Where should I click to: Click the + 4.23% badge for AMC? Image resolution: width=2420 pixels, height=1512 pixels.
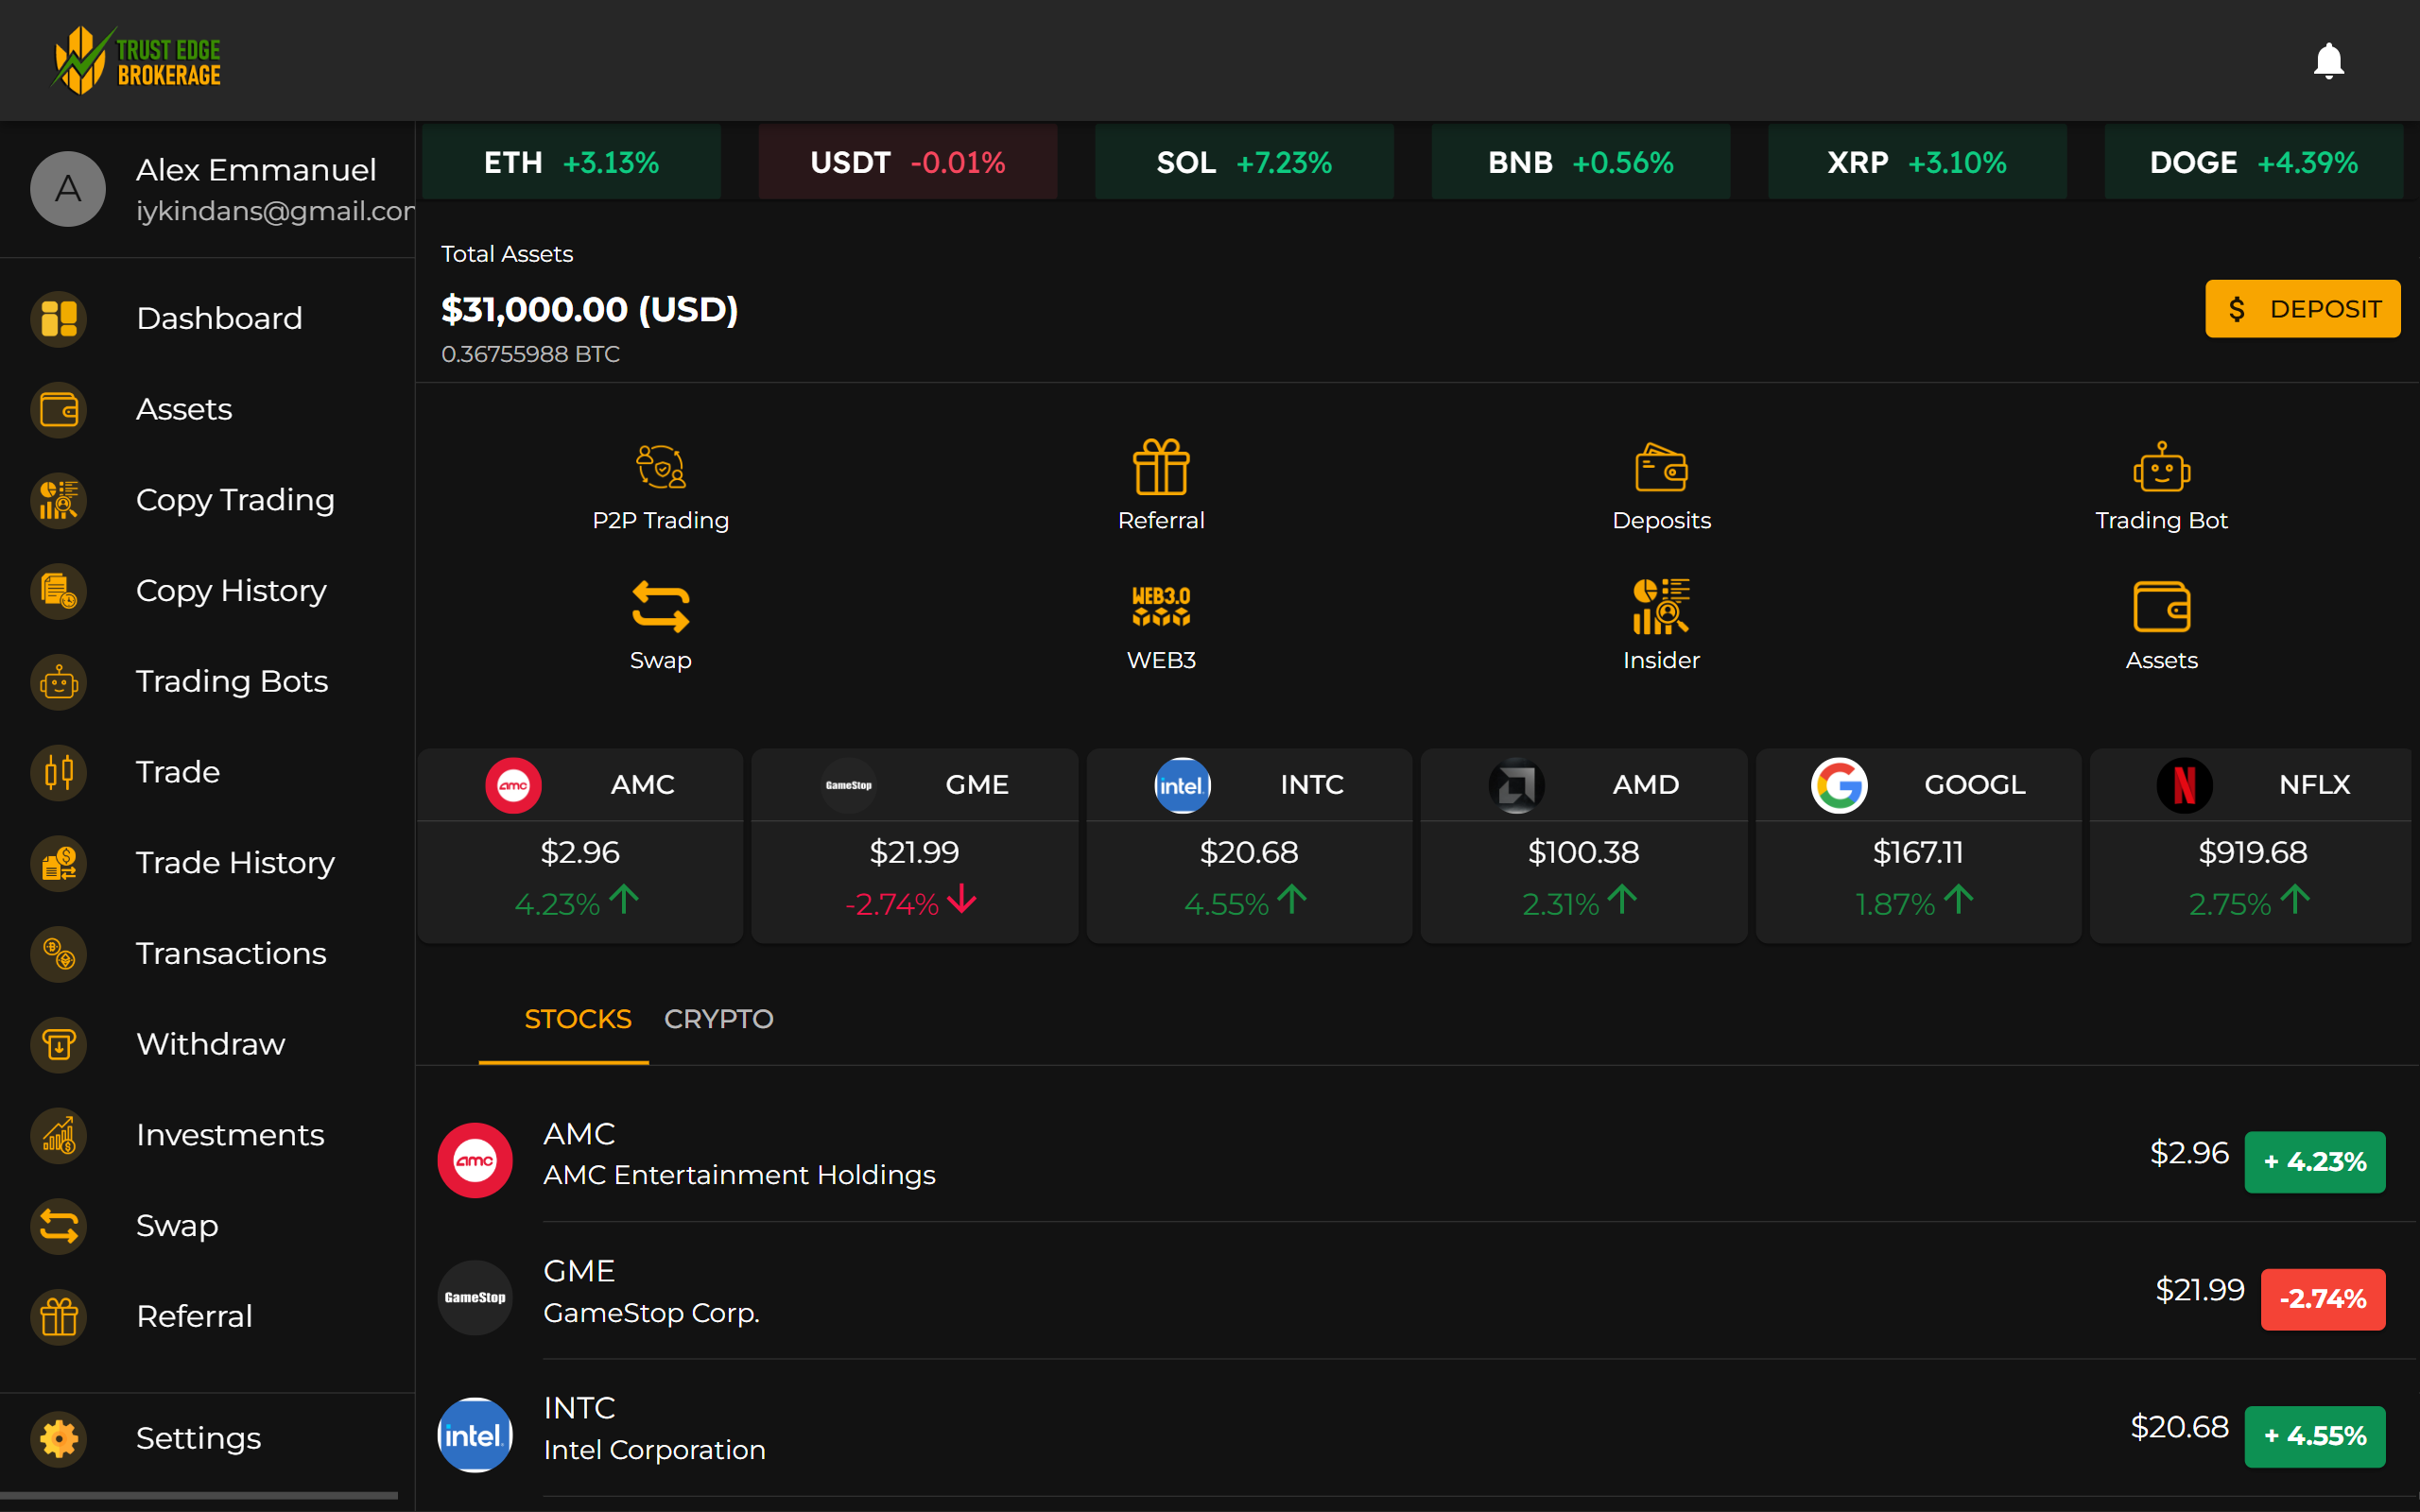2314,1162
